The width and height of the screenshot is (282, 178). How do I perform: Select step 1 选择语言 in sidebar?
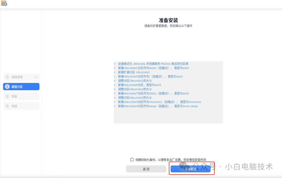21,77
